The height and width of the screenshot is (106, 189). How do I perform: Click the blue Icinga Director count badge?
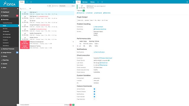pyautogui.click(x=17, y=52)
